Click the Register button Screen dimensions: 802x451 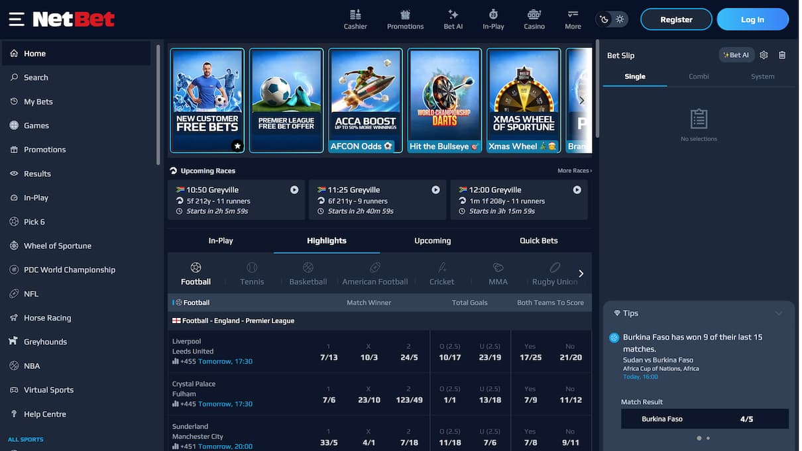coord(676,19)
